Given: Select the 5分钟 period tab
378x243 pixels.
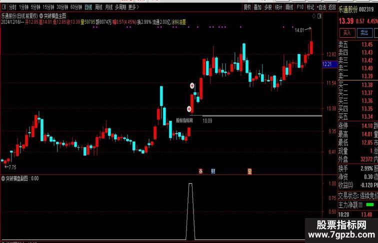Looking at the screenshot, I should coord(35,7).
